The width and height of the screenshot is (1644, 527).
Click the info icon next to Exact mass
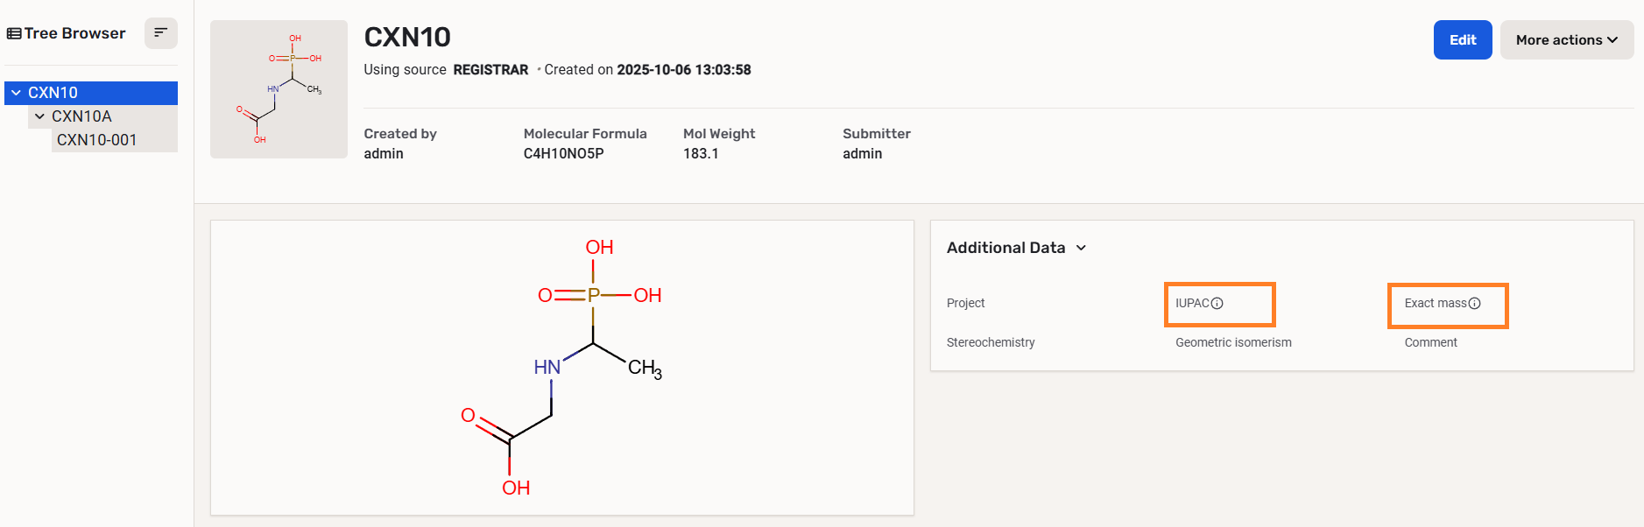(1474, 304)
